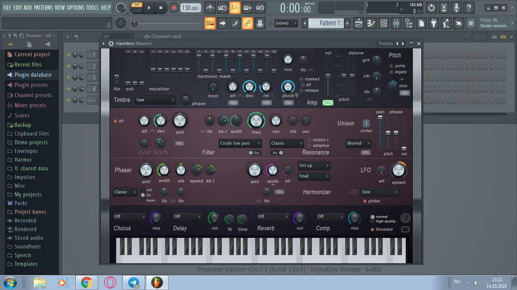Open the playlist view icon
Screen dimensions: 517x290
[358, 24]
